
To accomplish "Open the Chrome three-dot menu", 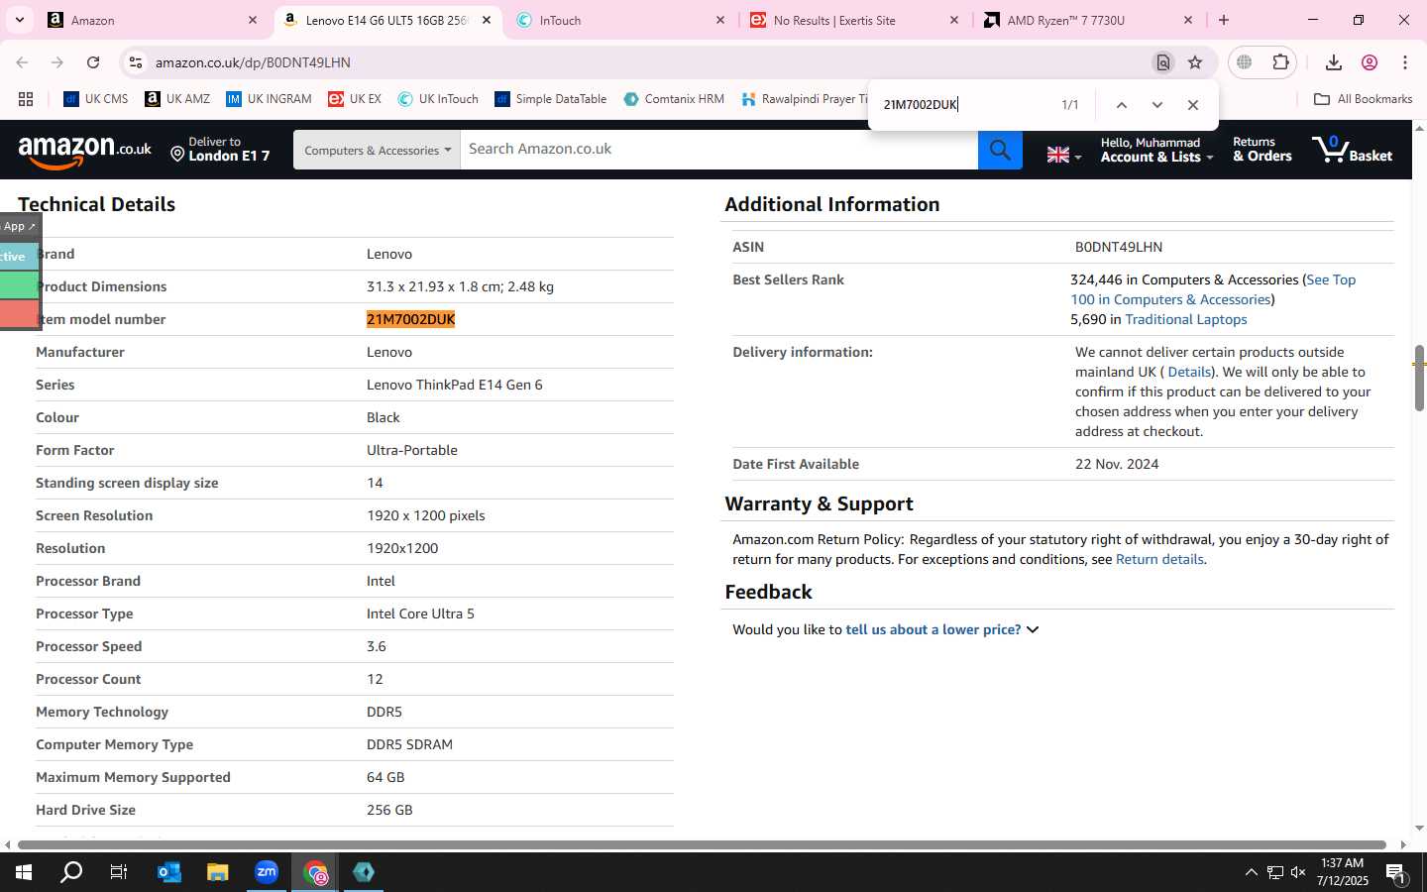I will 1405,62.
